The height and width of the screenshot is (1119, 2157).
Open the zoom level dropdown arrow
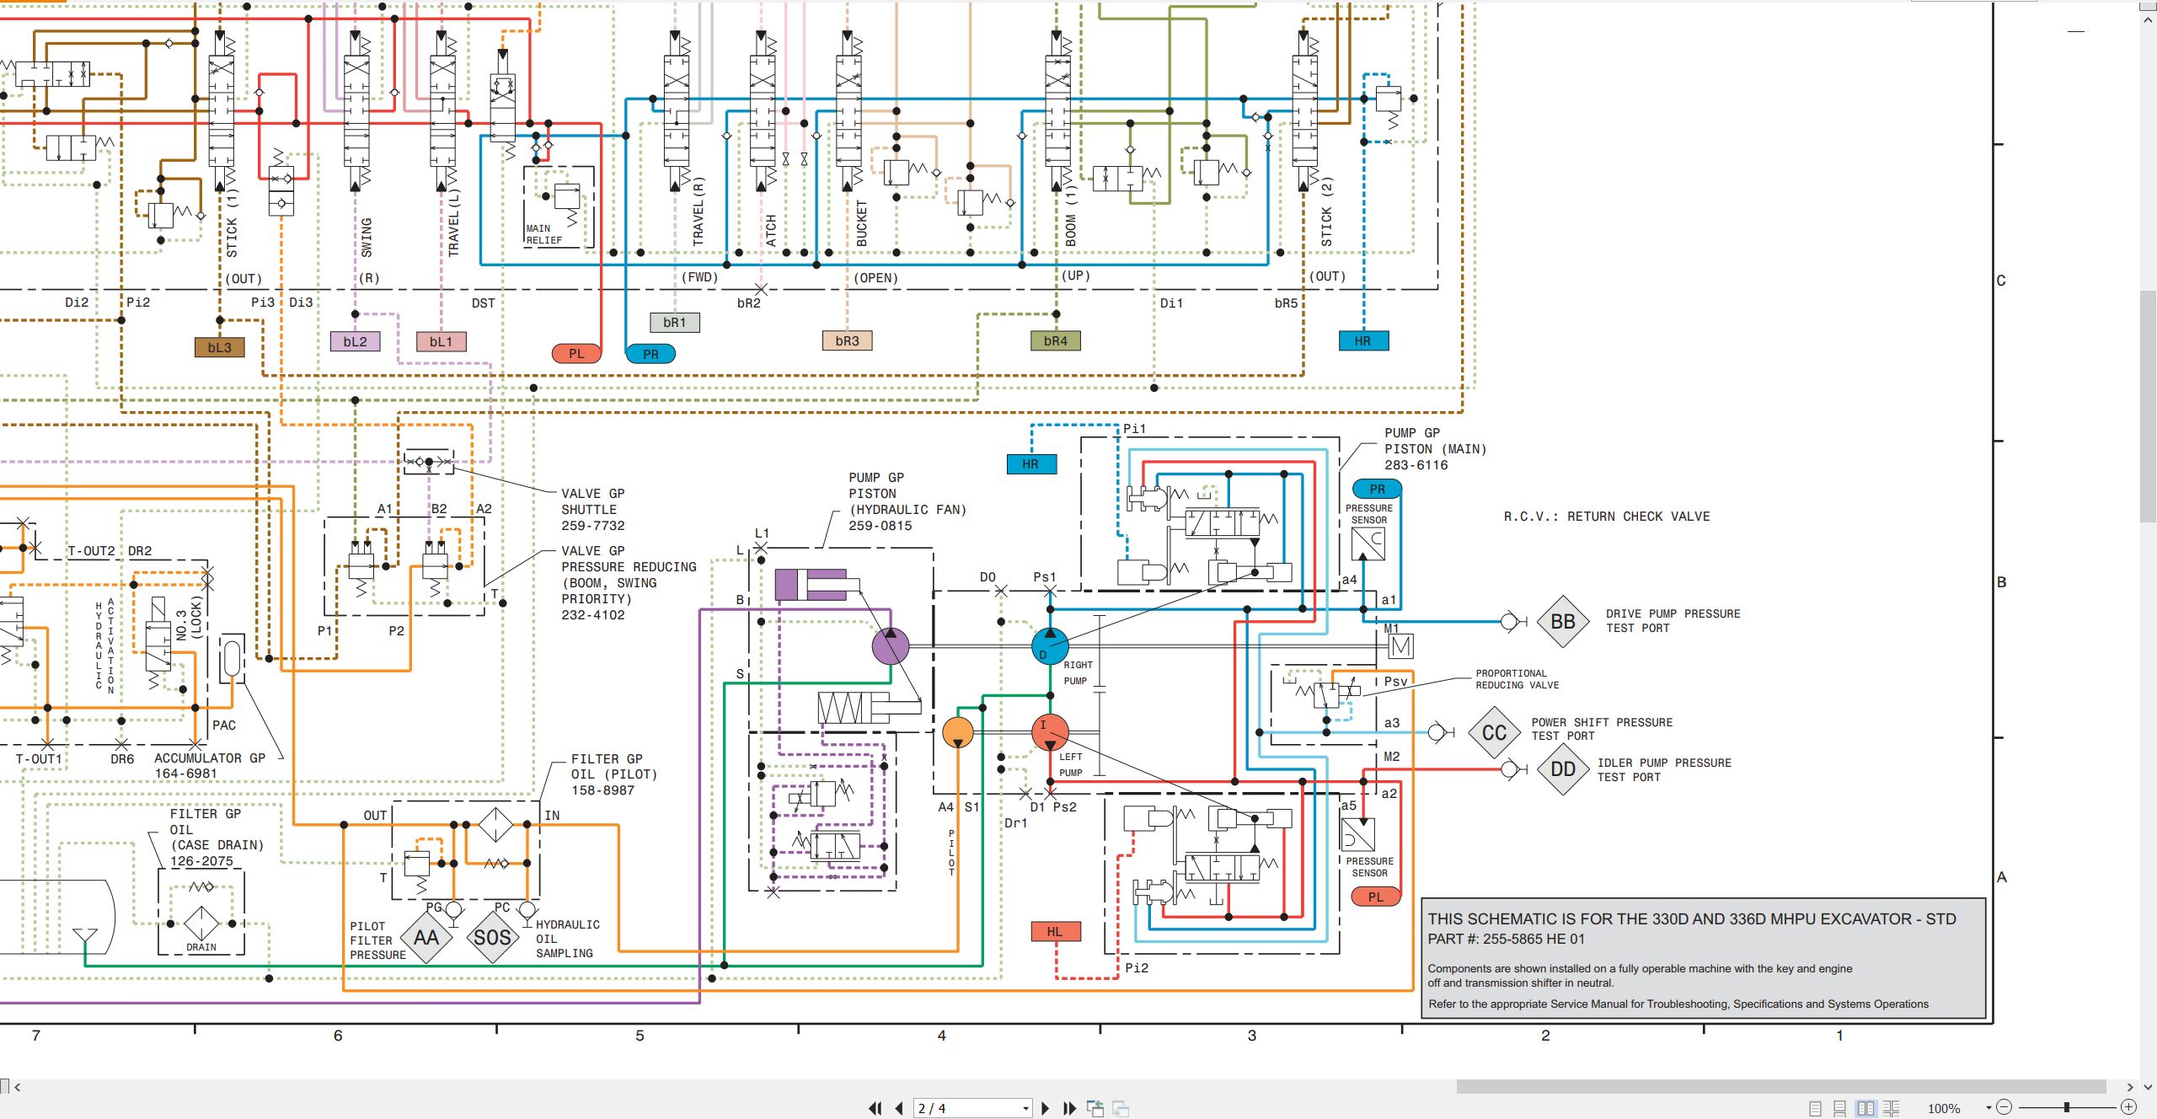click(1988, 1108)
